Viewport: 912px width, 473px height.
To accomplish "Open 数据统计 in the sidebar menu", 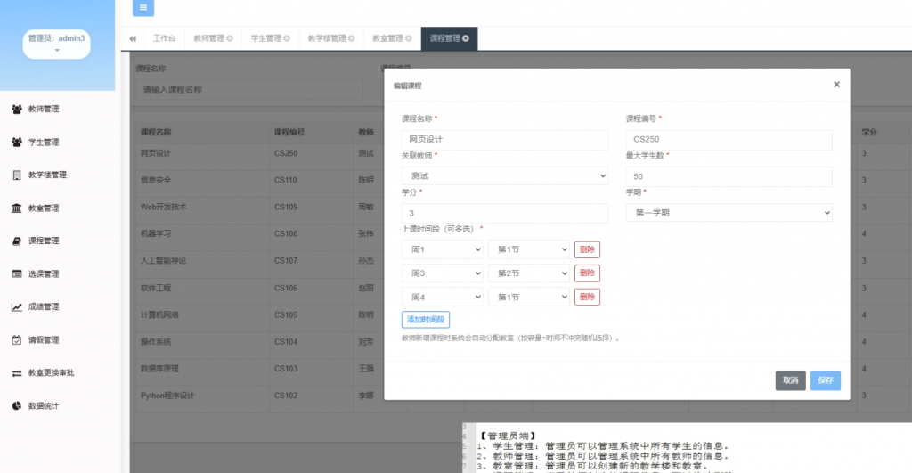I will (44, 405).
